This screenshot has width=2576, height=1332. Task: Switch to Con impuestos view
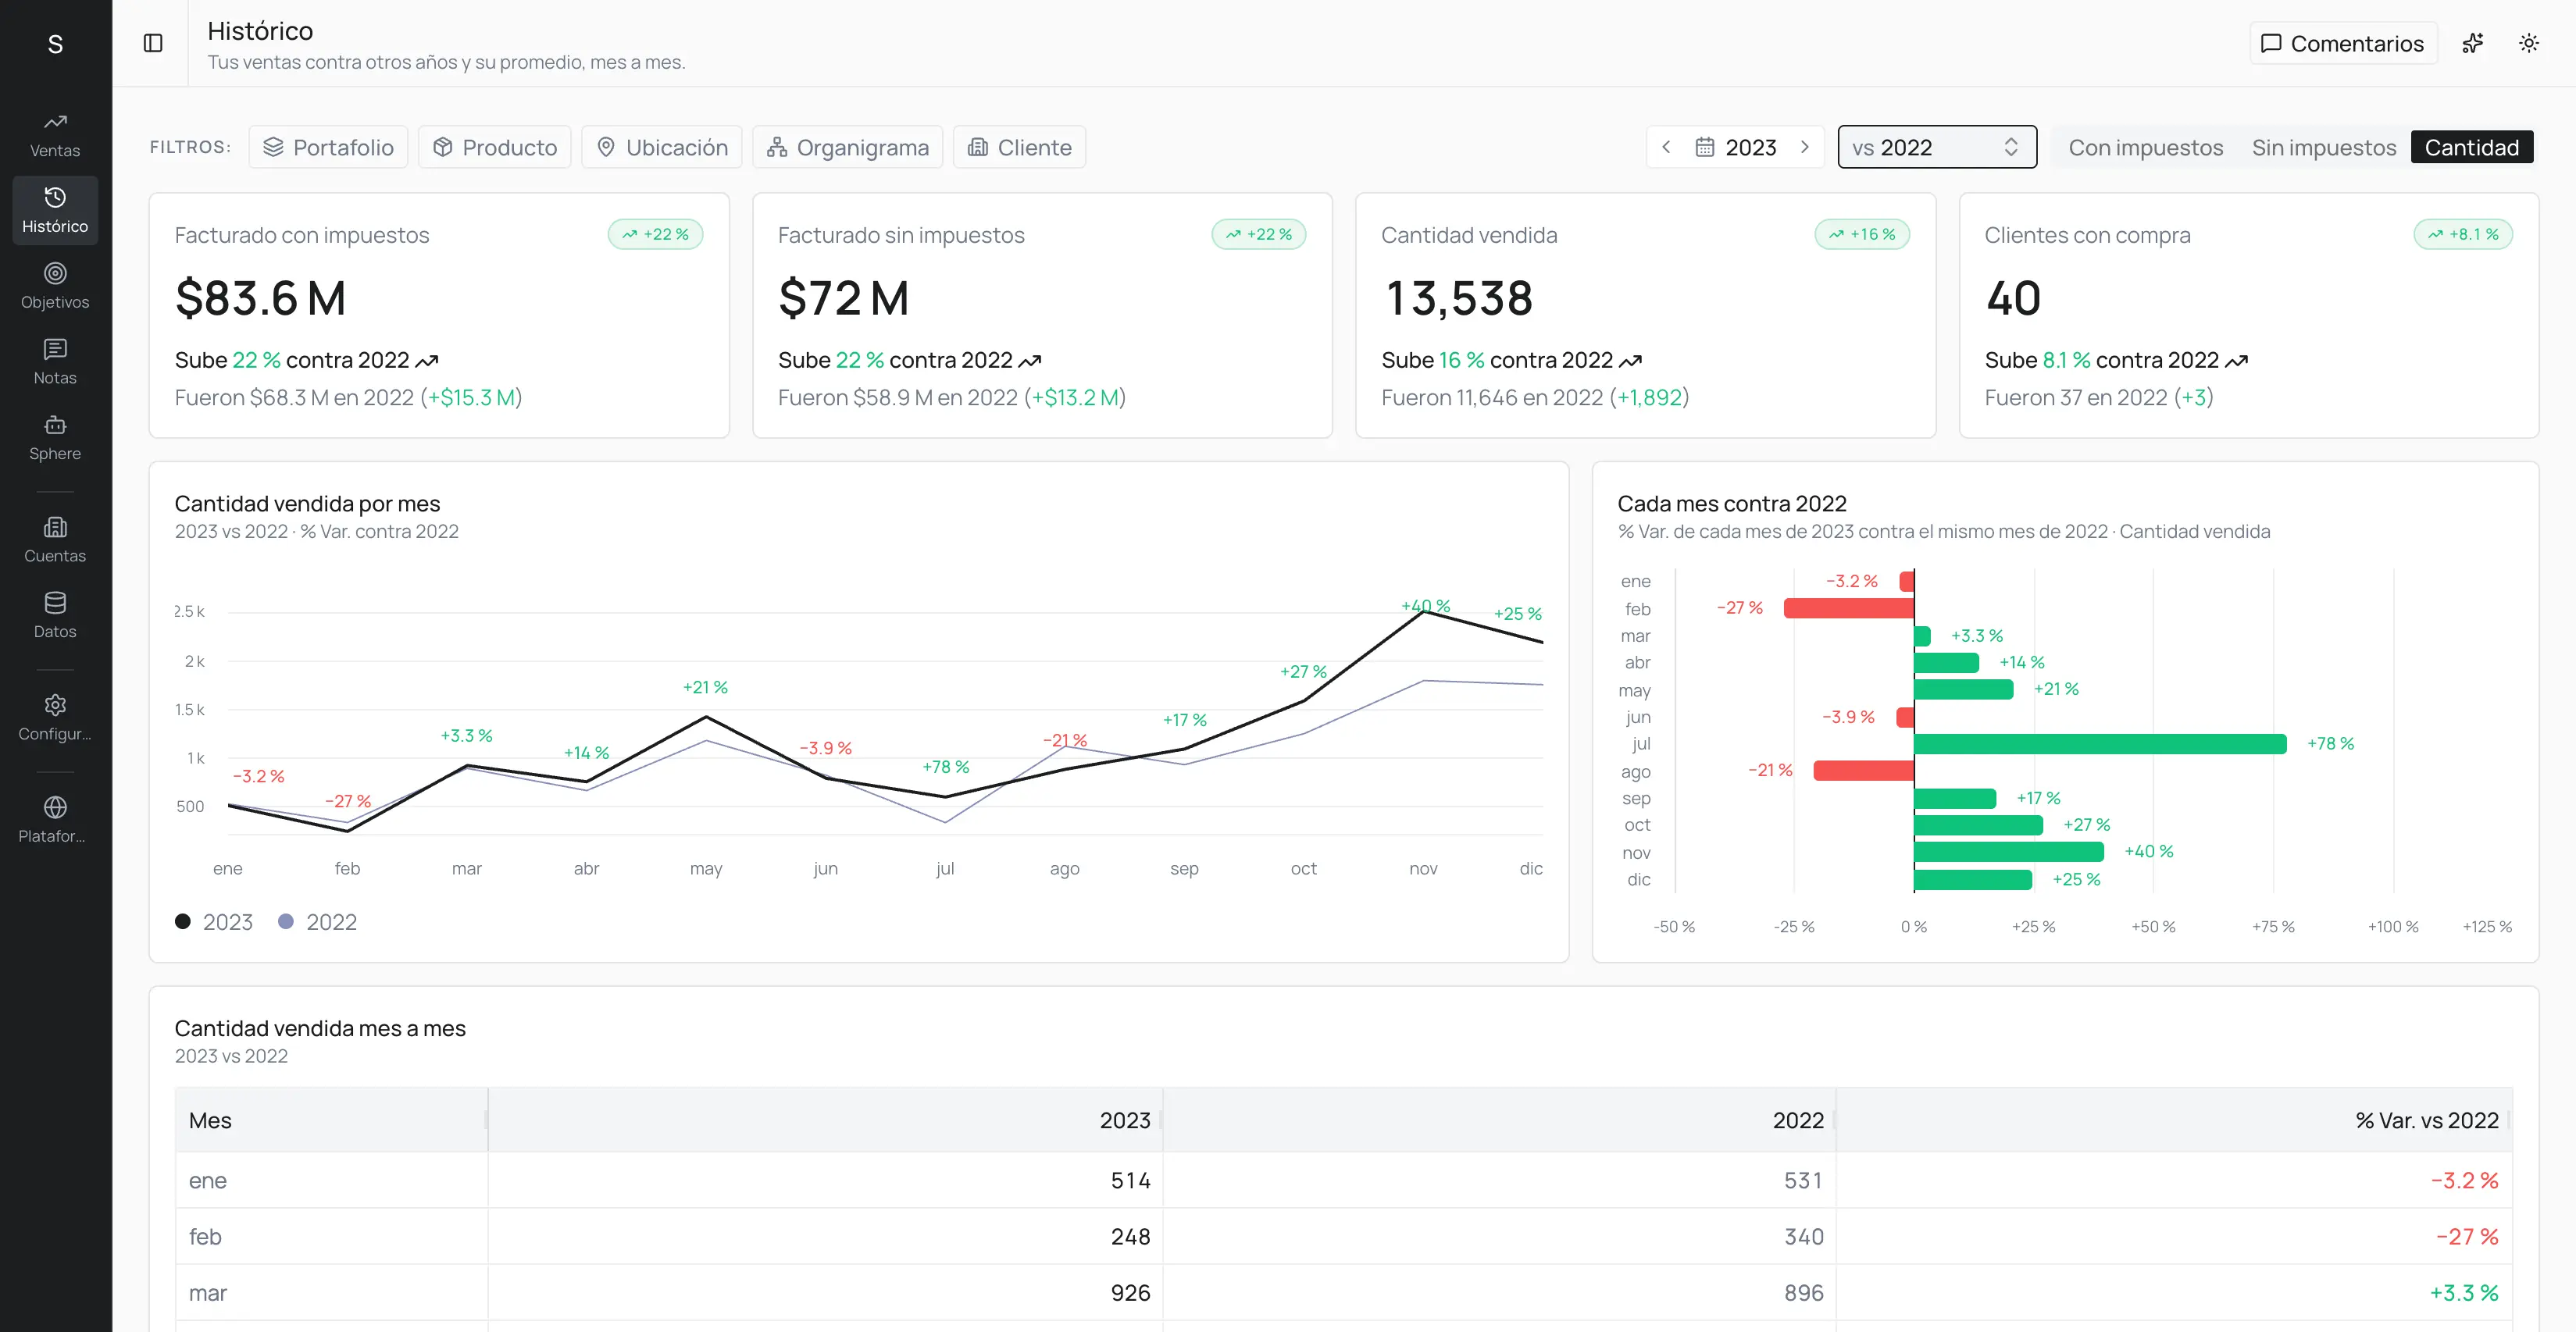(2145, 147)
